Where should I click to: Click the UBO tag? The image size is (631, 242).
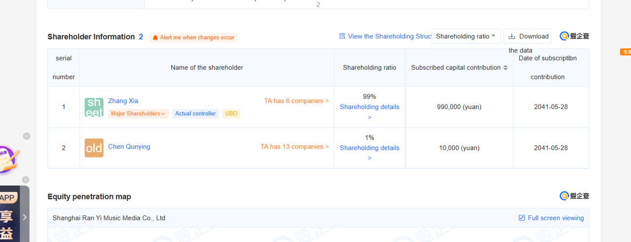tap(231, 113)
